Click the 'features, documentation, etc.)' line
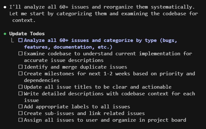The height and width of the screenshot is (129, 206). pyautogui.click(x=68, y=47)
